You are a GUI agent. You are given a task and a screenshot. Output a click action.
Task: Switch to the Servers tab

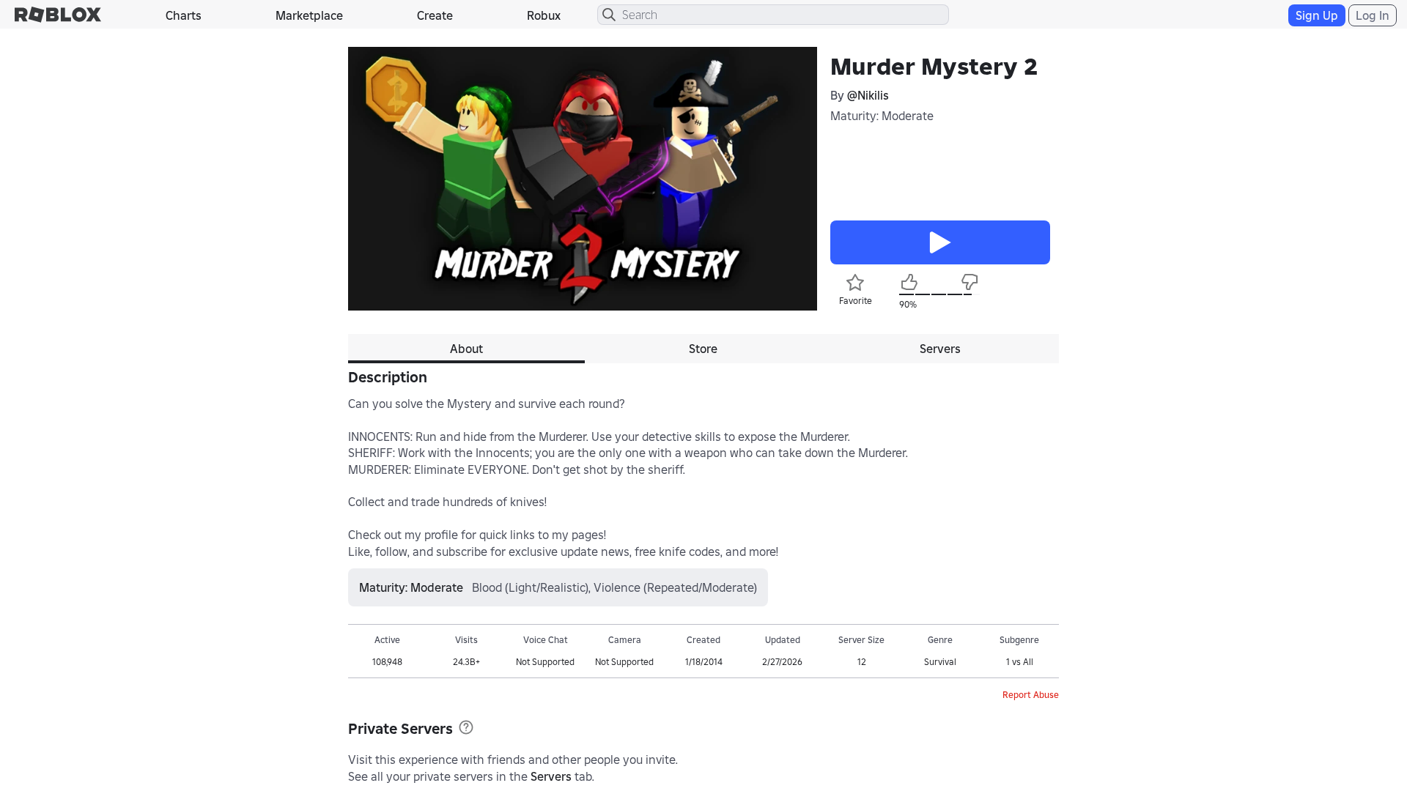pyautogui.click(x=940, y=349)
